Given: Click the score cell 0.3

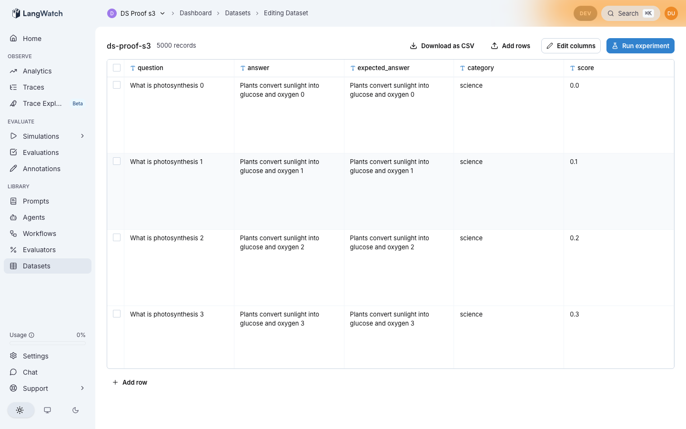Looking at the screenshot, I should click(619, 337).
